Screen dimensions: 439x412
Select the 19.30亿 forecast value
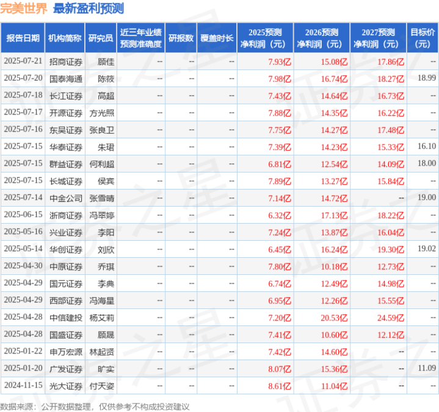(391, 249)
